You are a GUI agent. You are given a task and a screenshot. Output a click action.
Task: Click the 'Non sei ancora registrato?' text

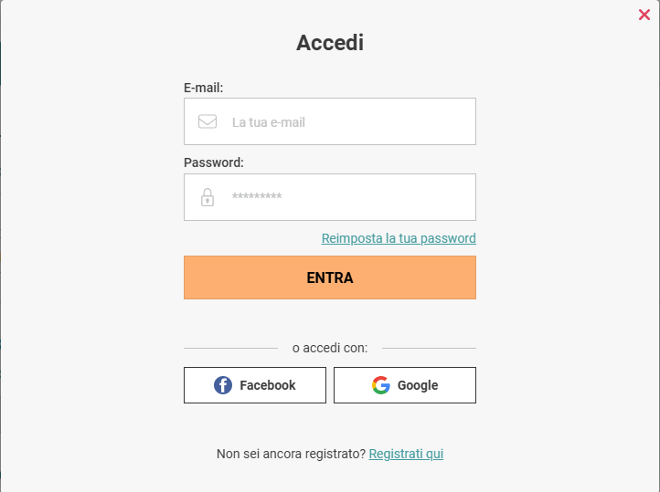click(291, 454)
